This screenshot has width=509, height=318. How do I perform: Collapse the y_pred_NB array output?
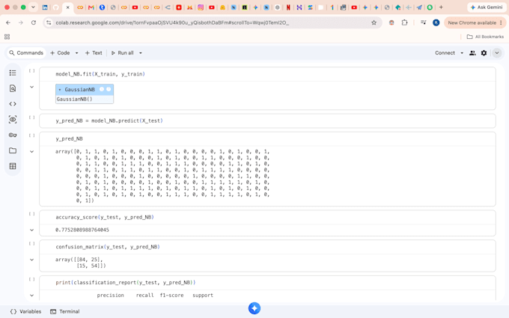pyautogui.click(x=31, y=152)
